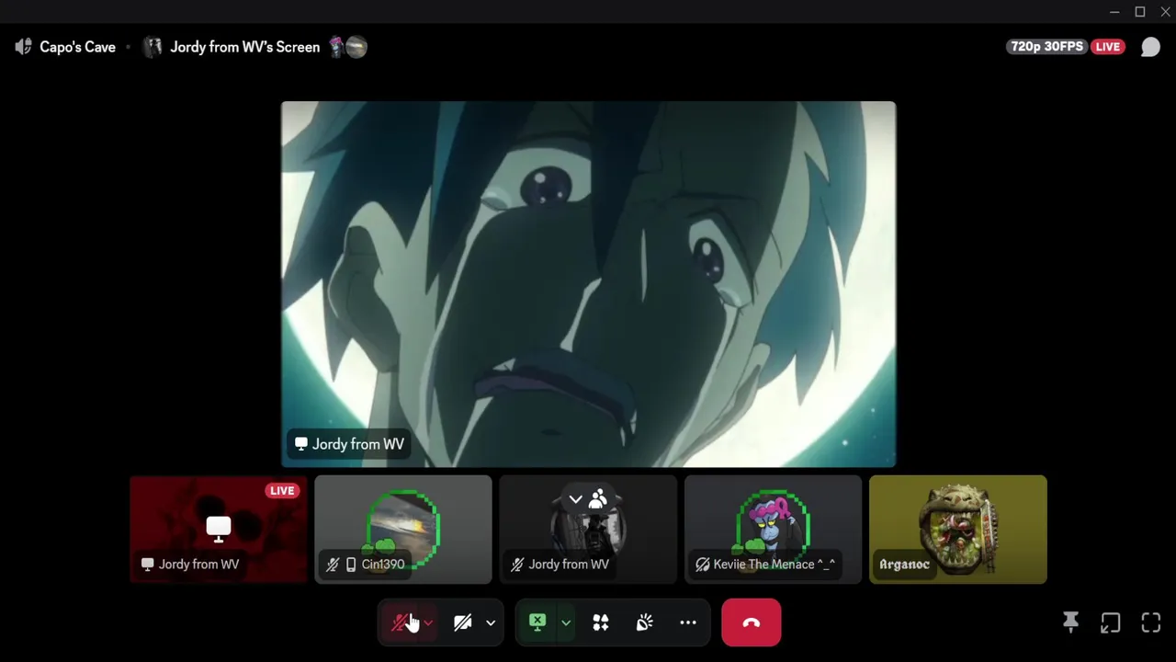1176x662 pixels.
Task: Pop out the call window
Action: [1111, 622]
